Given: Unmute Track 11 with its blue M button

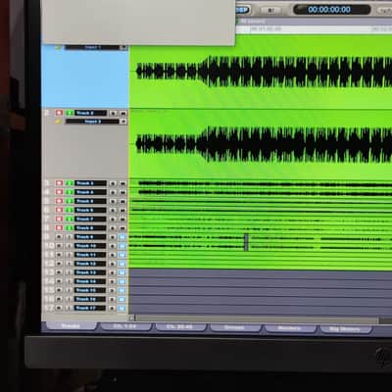Looking at the screenshot, I should [122, 255].
